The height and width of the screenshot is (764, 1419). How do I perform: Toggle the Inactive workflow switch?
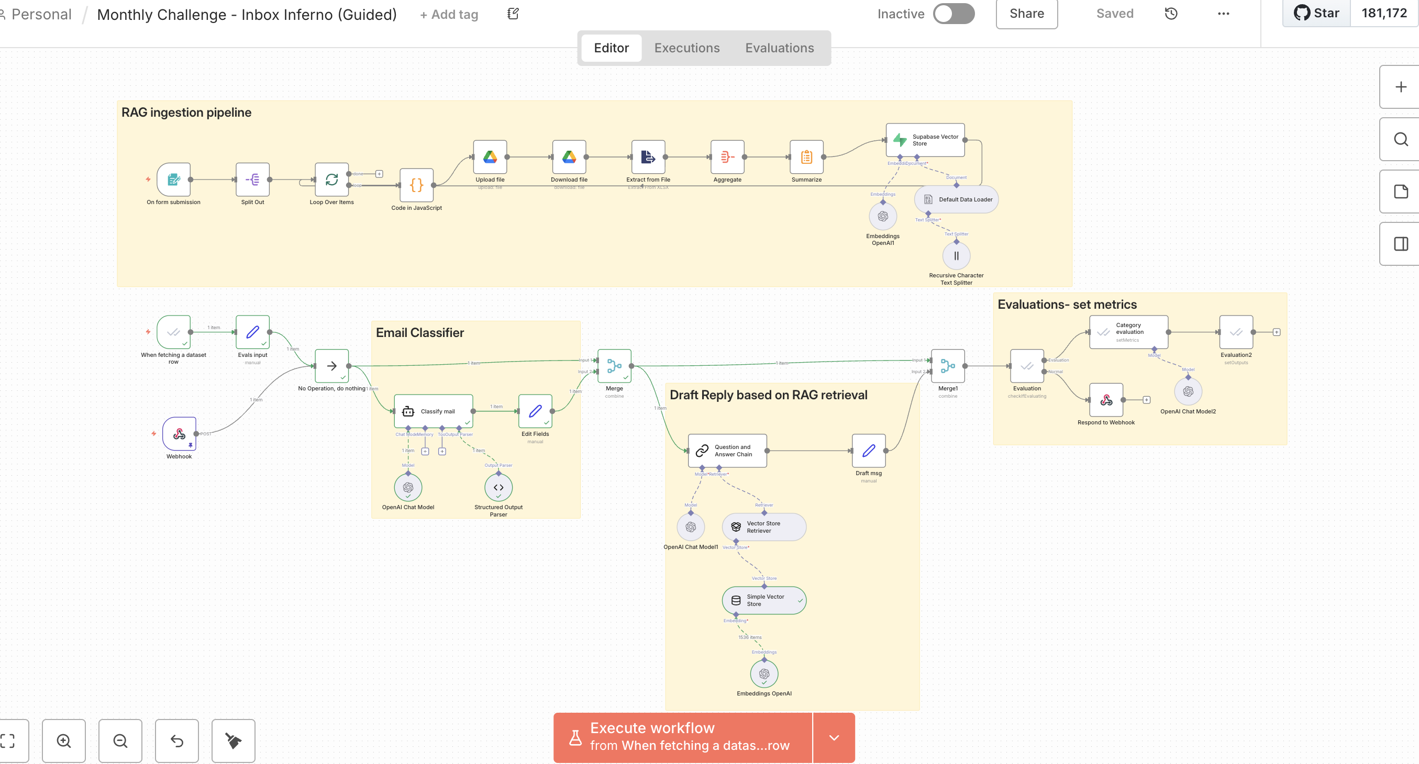954,14
